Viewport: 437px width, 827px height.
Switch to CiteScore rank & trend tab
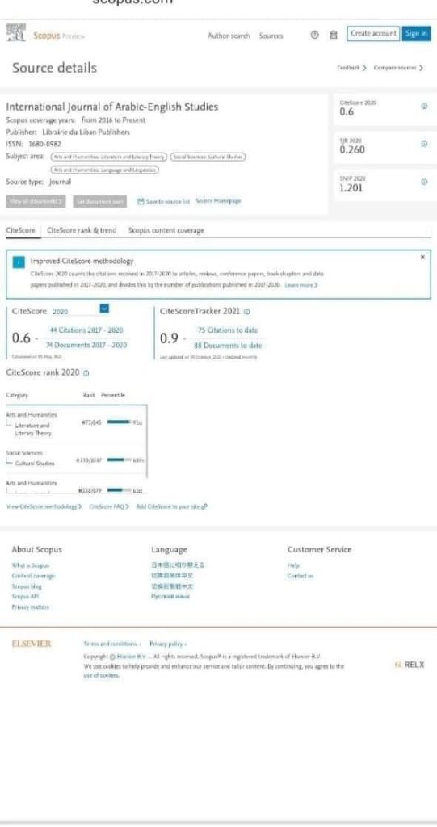tap(82, 230)
